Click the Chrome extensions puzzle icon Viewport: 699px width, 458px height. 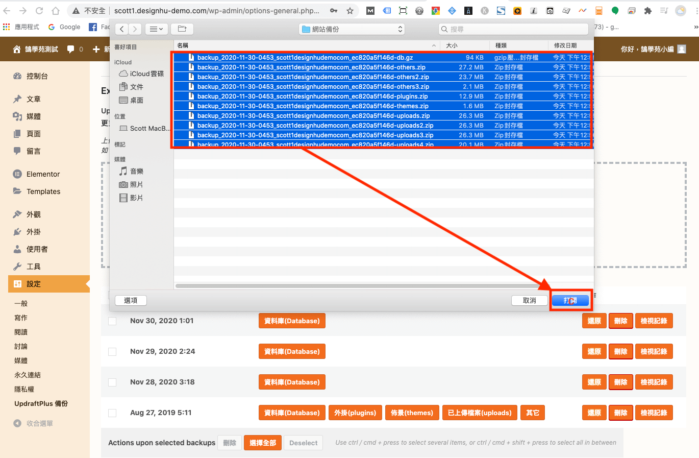click(x=647, y=11)
